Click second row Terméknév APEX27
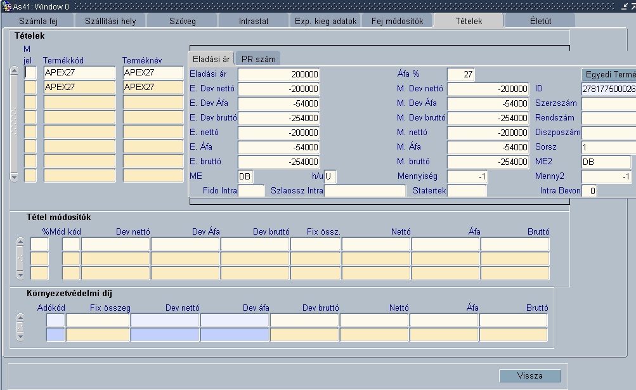Image resolution: width=636 pixels, height=390 pixels. coord(153,88)
